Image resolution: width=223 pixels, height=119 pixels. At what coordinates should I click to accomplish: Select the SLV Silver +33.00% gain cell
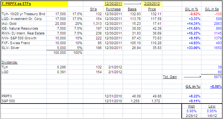click(191, 48)
